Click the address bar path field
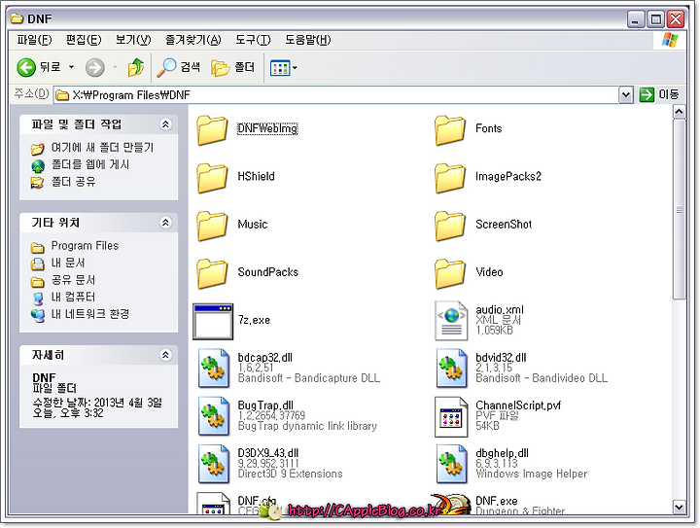The width and height of the screenshot is (700, 528). (335, 95)
